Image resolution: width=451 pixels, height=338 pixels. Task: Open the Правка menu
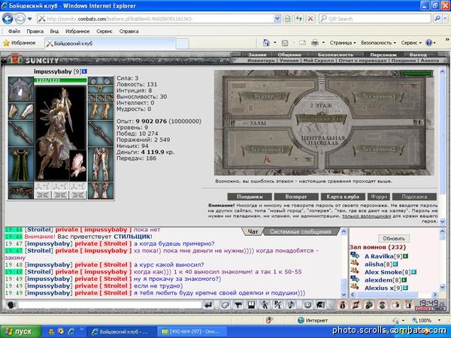click(x=35, y=31)
